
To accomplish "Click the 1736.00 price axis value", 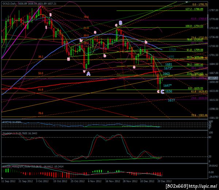I will pos(214,37).
